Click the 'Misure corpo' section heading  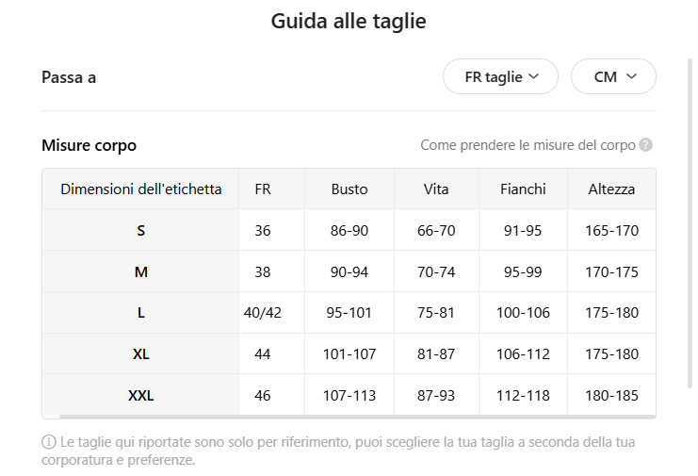(89, 145)
